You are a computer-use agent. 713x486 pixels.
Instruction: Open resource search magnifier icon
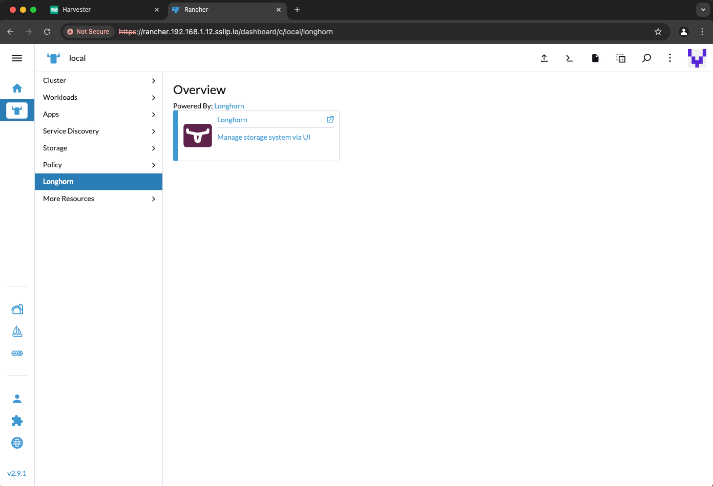[646, 58]
